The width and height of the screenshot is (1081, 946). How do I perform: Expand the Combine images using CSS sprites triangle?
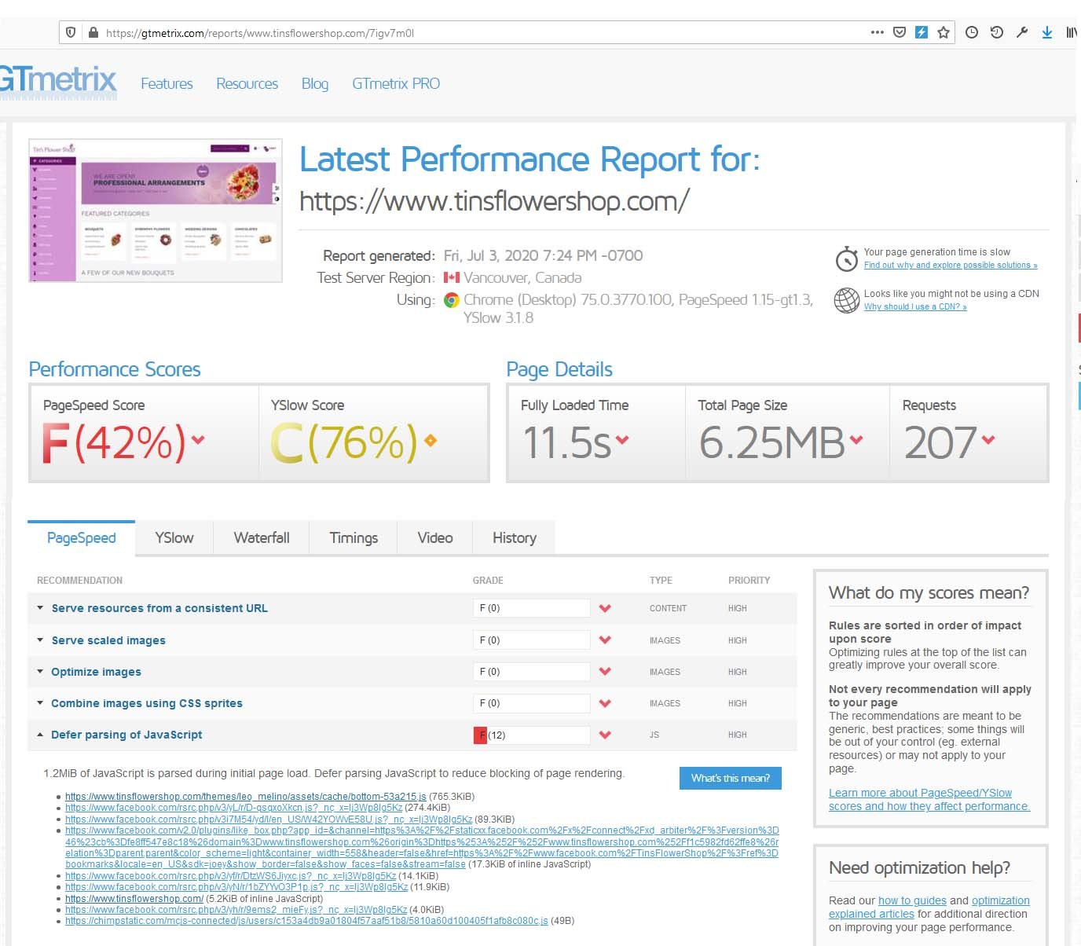click(40, 702)
